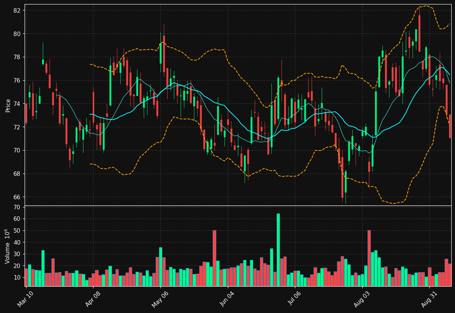Click the 'Price' y-axis label

tap(8, 105)
